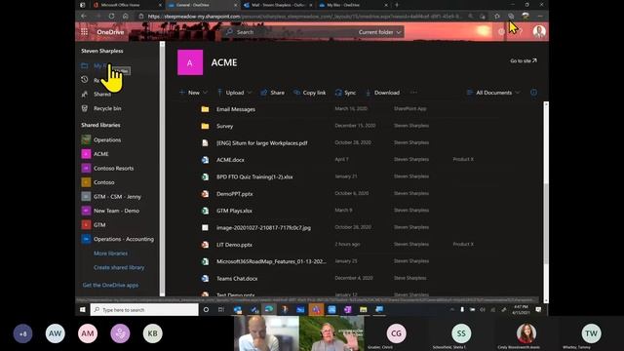Open the Operations library icon

tap(86, 139)
